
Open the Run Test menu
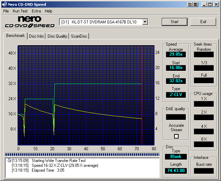click(x=20, y=11)
